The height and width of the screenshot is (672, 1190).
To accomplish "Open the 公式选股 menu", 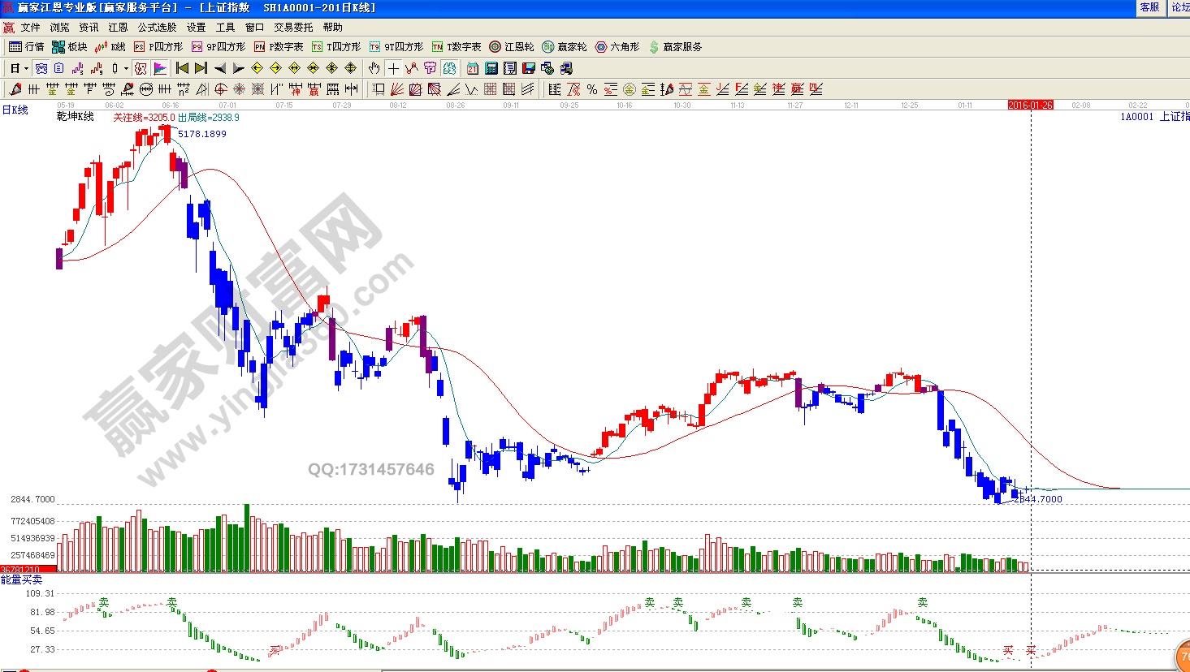I will (157, 27).
